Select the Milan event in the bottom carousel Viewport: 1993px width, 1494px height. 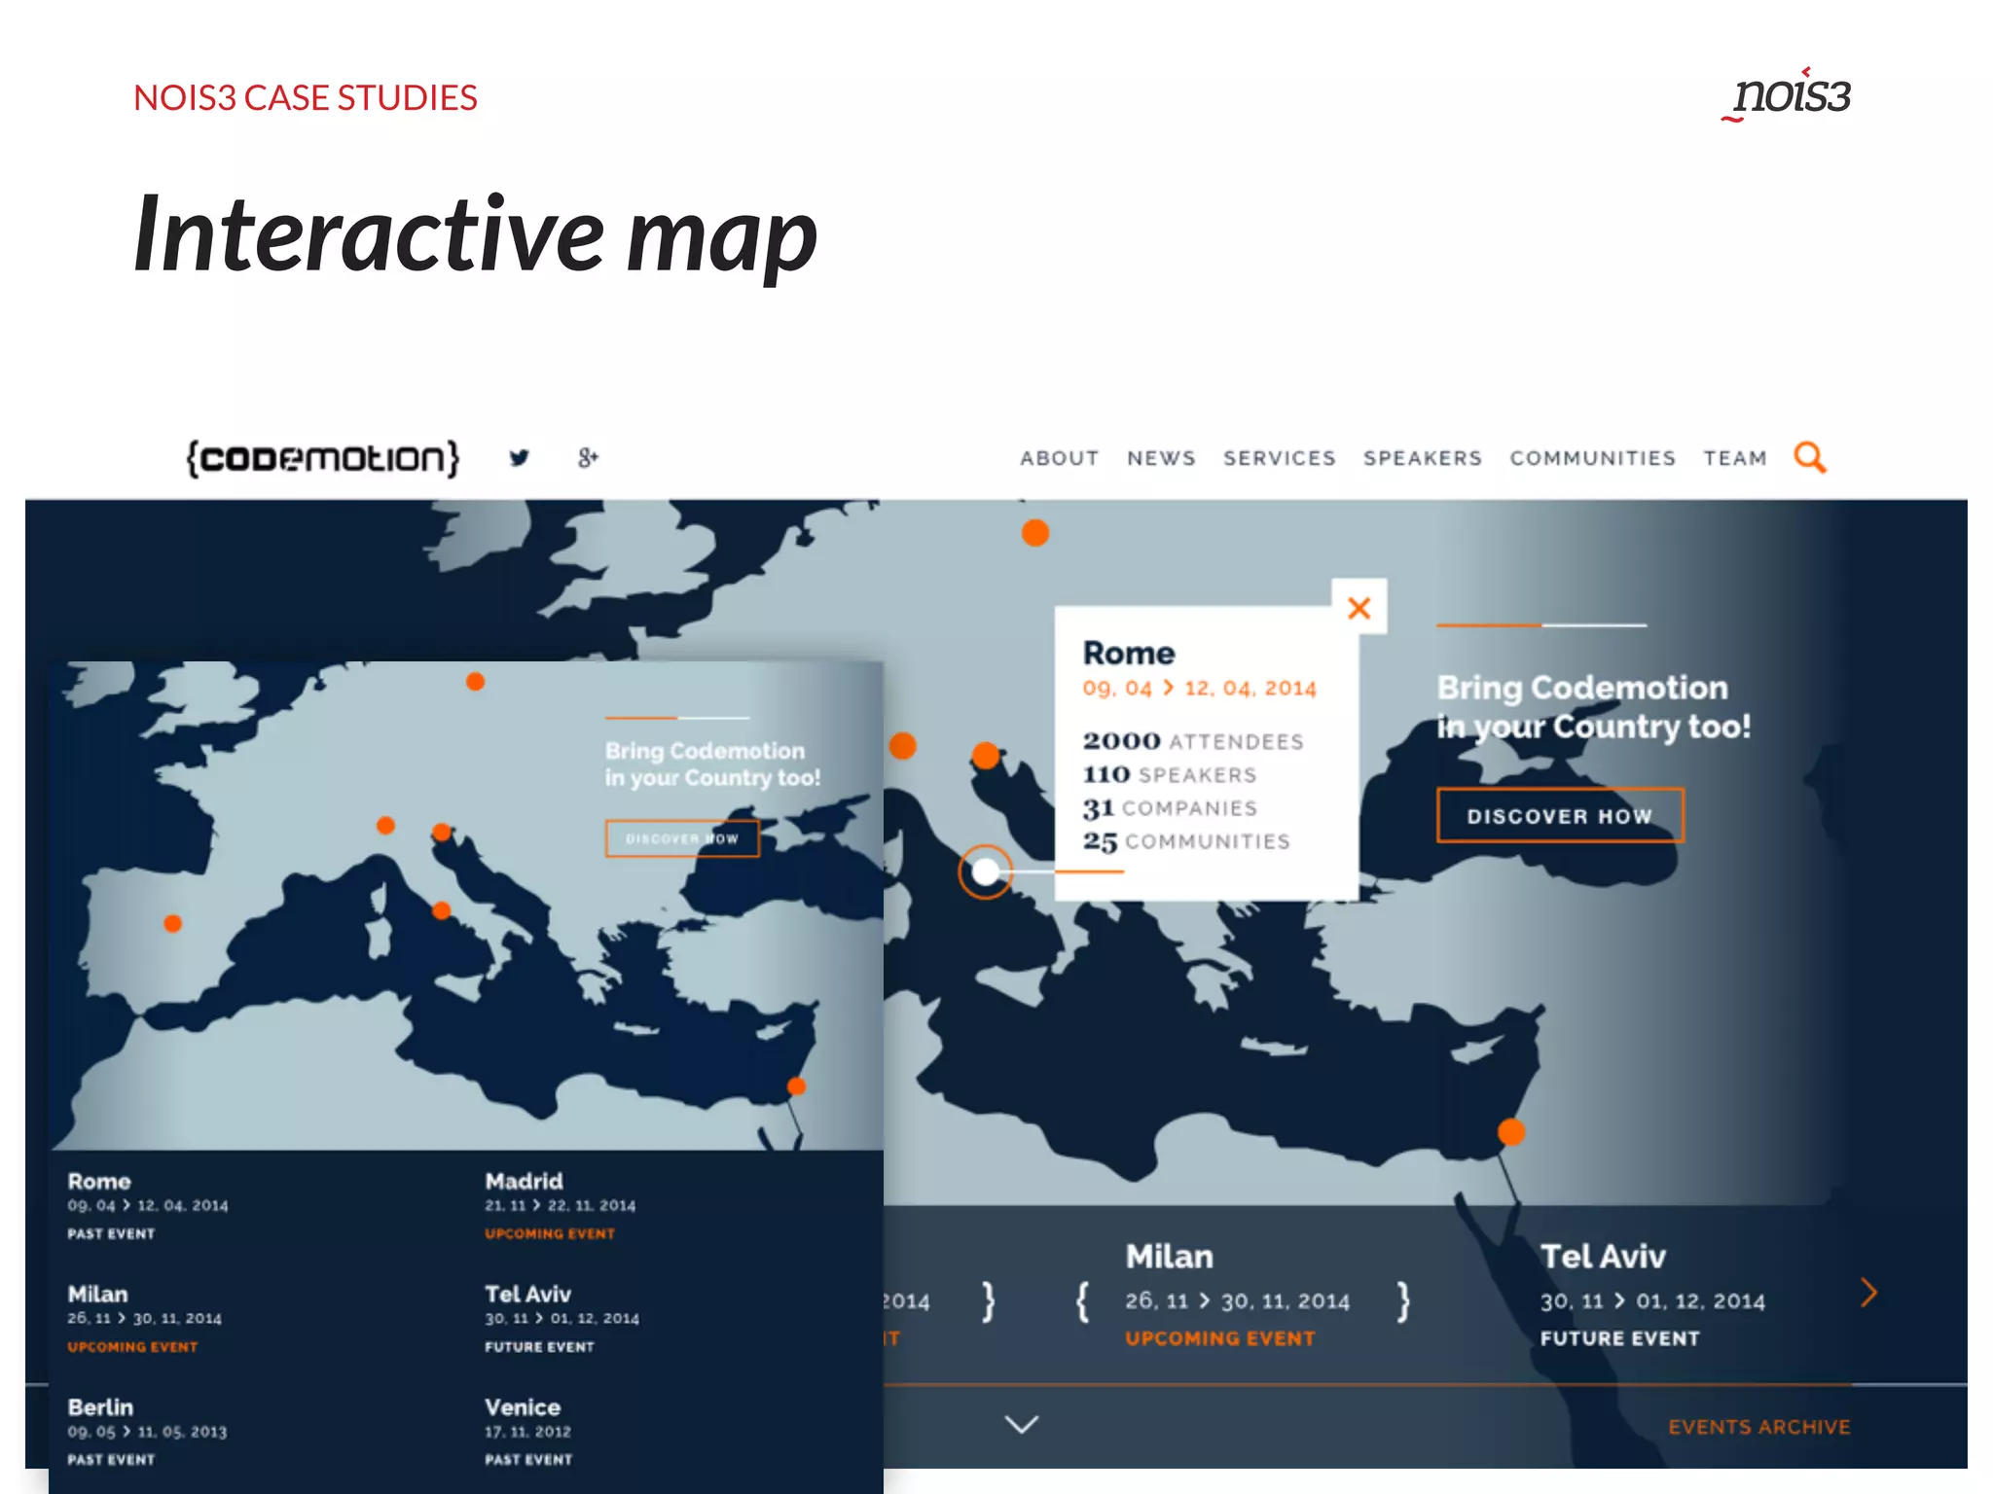click(1238, 1295)
